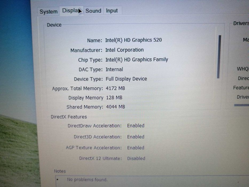Click the Manufacturer value Intel Corporation
The image size is (249, 187).
pyautogui.click(x=124, y=50)
